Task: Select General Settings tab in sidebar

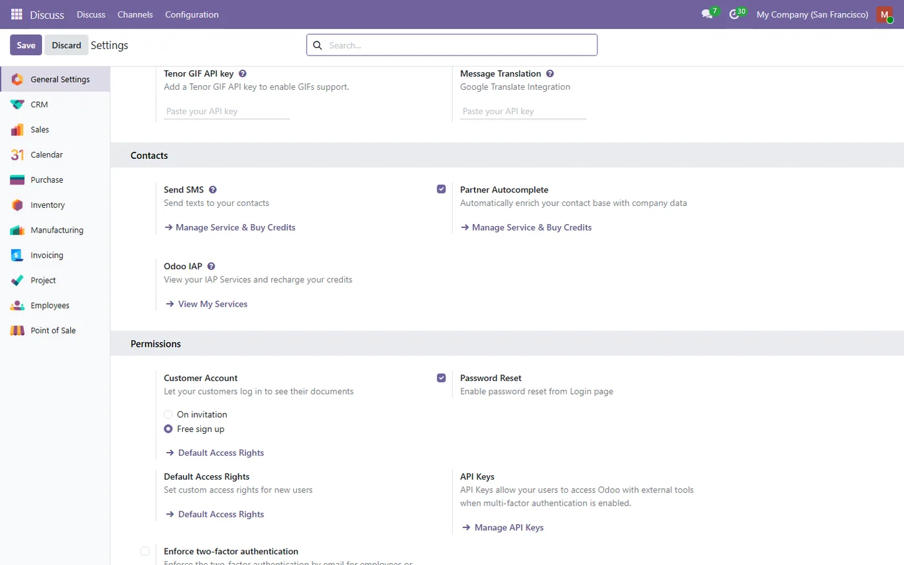Action: pos(55,79)
